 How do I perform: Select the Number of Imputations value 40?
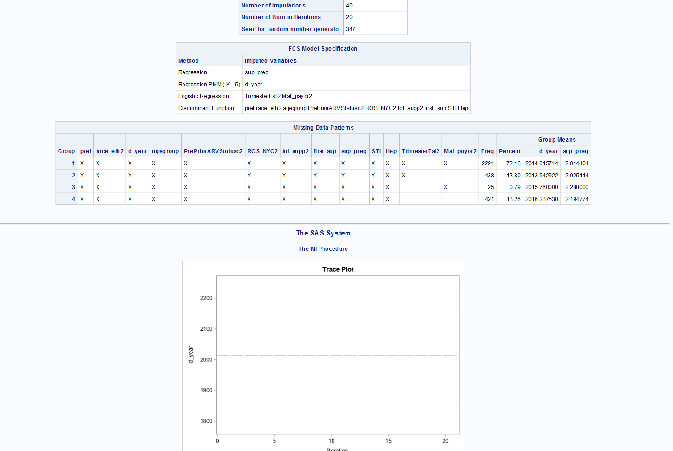(347, 5)
